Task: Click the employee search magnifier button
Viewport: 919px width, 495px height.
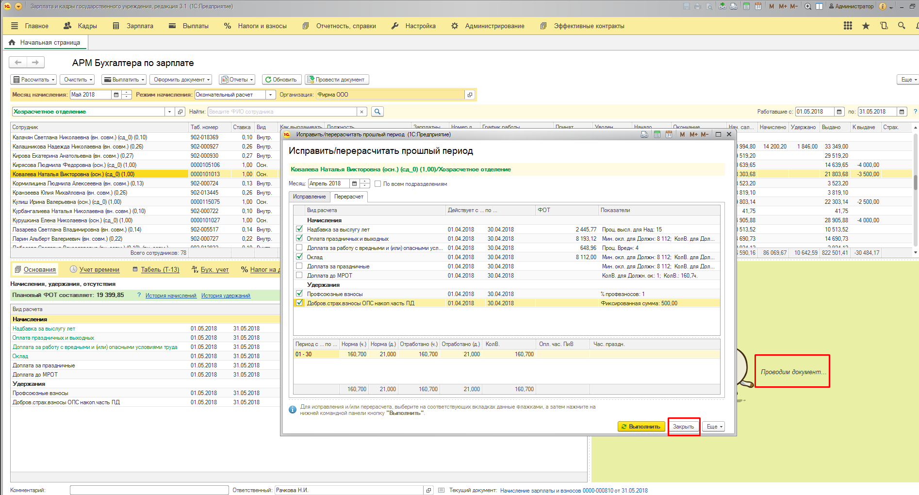Action: point(377,112)
